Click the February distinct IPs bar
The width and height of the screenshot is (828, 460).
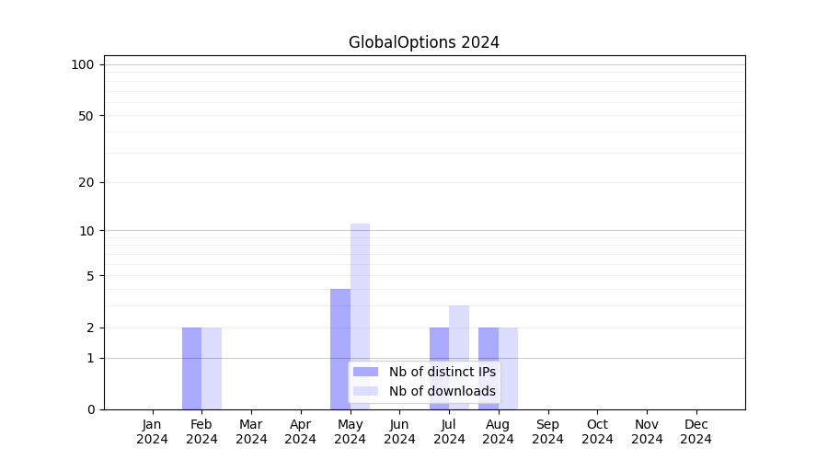pyautogui.click(x=191, y=368)
